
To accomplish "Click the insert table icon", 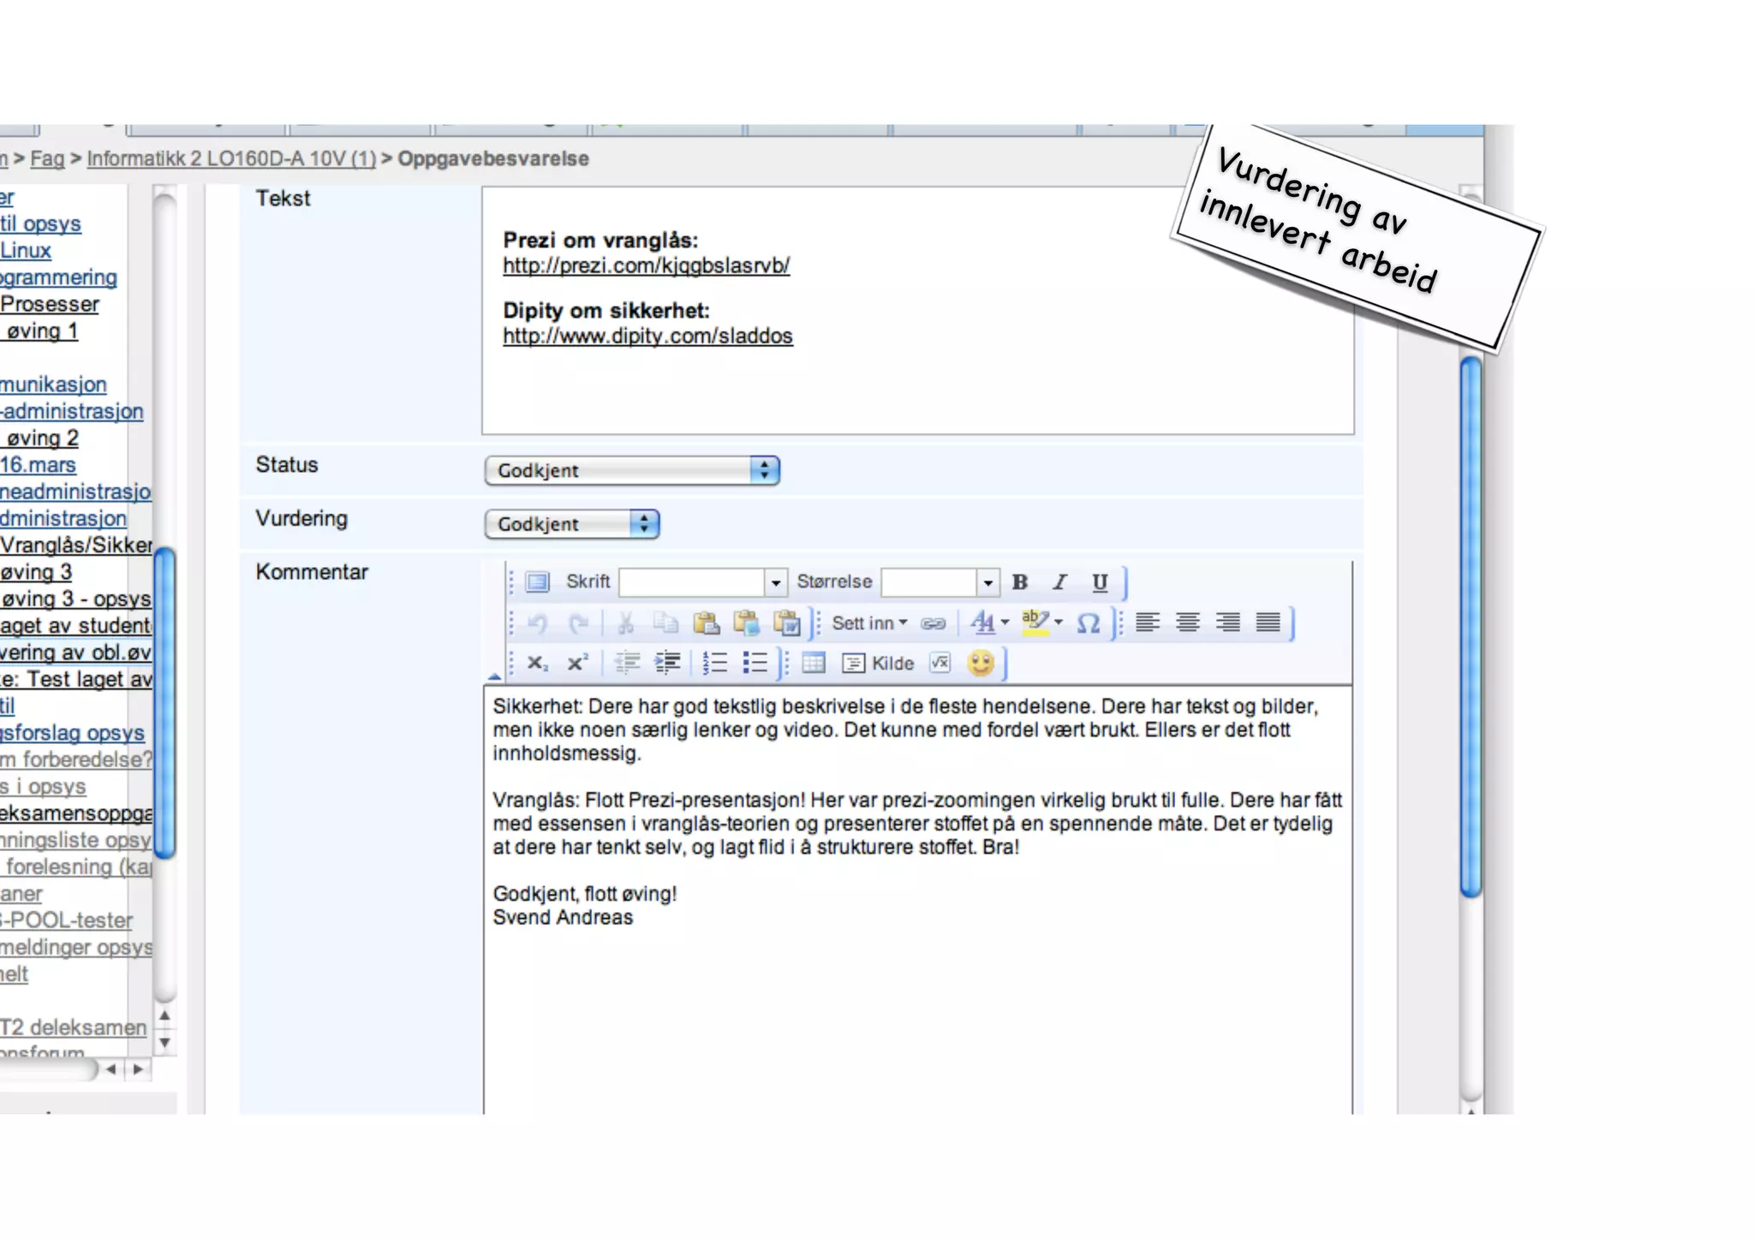I will coord(813,663).
